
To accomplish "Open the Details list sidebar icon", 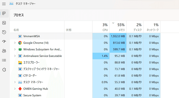I will [4, 60].
